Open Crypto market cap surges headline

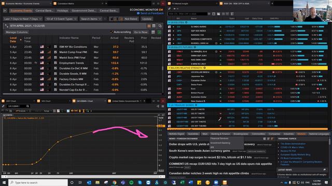point(210,157)
